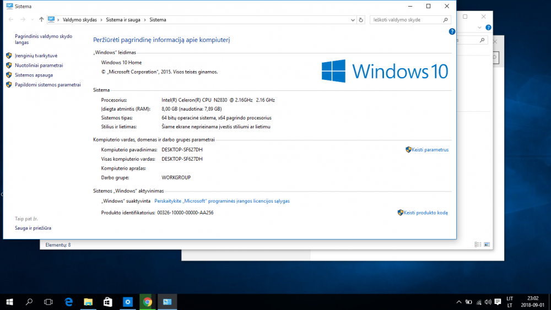Viewport: 551px width, 310px height.
Task: Switch background window to large icons view
Action: 487,244
